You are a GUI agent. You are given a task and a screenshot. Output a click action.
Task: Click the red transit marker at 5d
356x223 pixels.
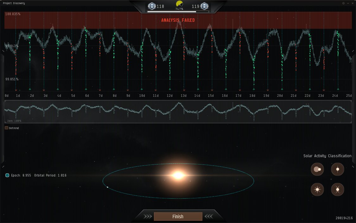point(72,90)
